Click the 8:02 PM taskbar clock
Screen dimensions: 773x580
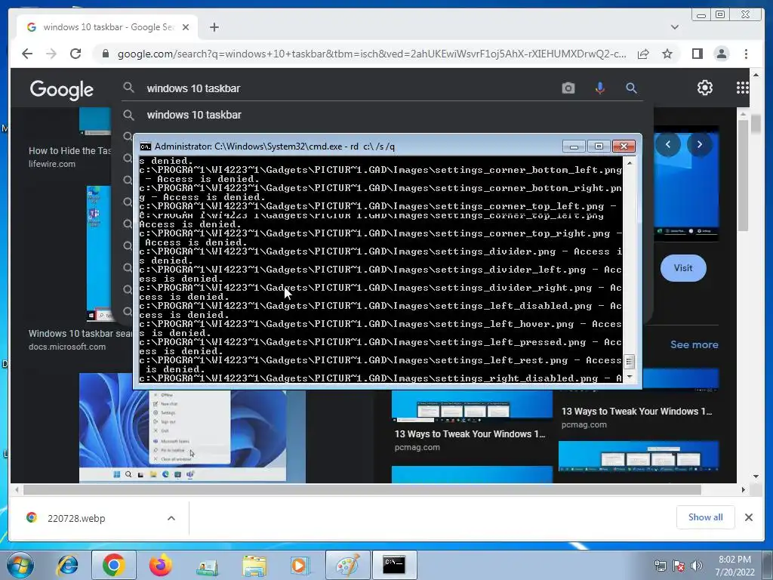point(735,566)
